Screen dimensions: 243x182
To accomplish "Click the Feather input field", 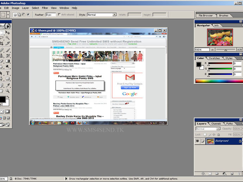I will [x=50, y=15].
